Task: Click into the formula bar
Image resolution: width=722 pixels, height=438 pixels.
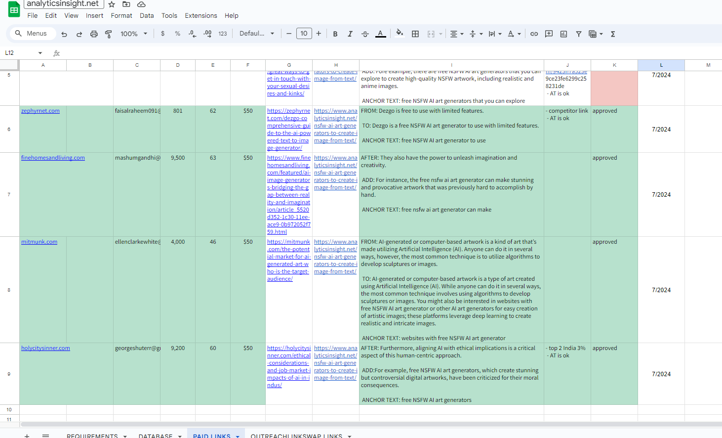Action: tap(390, 53)
